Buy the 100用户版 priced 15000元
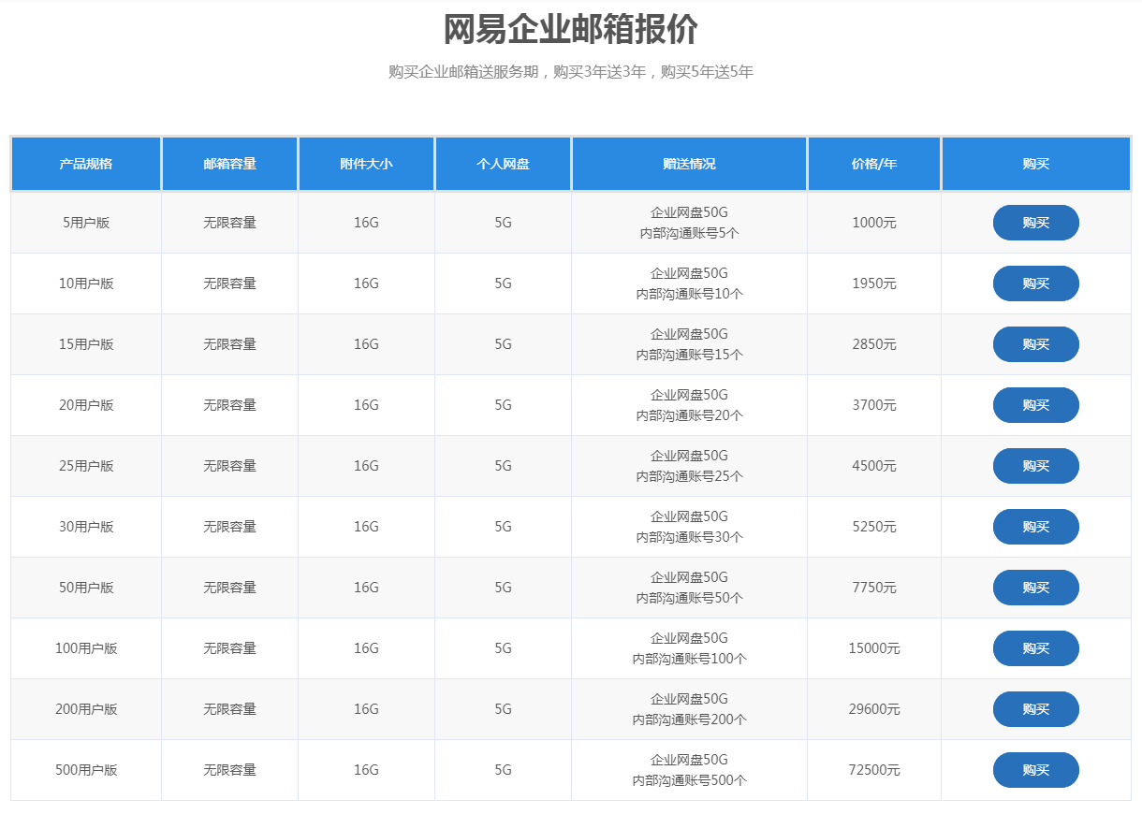This screenshot has width=1142, height=814. 1035,648
